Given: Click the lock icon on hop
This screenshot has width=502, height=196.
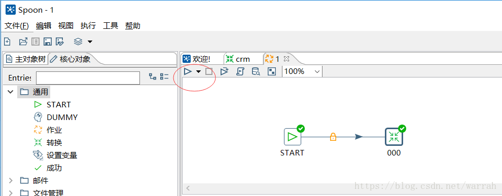Looking at the screenshot, I should 333,137.
